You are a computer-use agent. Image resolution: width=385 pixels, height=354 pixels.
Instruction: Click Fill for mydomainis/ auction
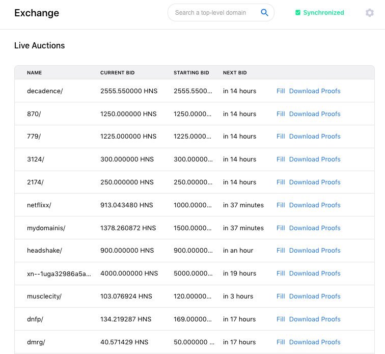[281, 228]
